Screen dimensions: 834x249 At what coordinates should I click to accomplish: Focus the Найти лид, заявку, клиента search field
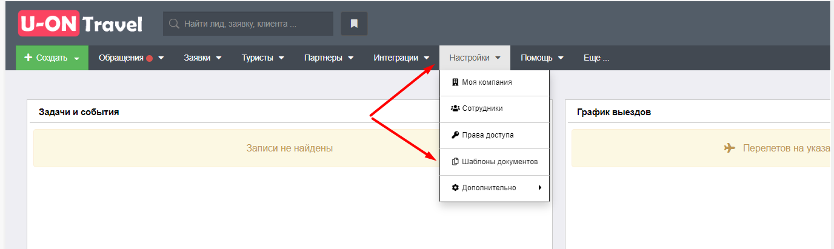(248, 24)
